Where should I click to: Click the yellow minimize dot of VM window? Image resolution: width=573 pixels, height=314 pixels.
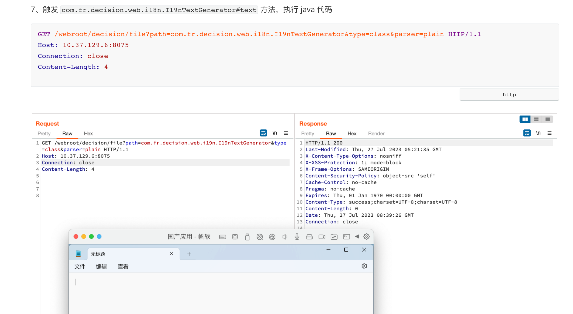tap(84, 237)
